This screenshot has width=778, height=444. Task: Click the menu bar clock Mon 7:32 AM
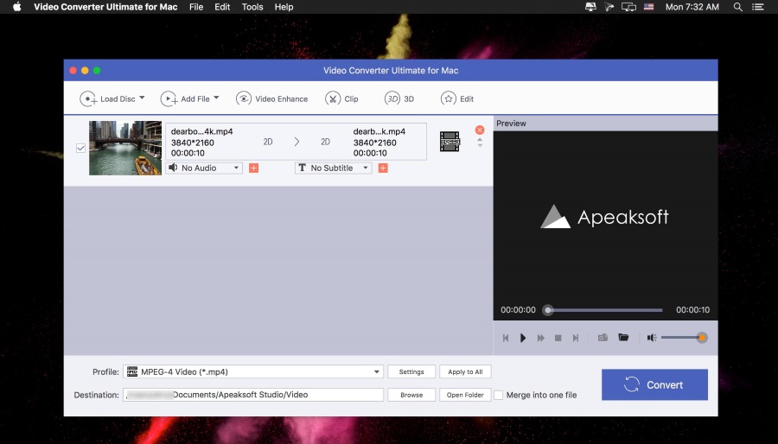point(692,7)
